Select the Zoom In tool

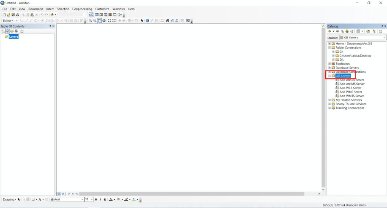pyautogui.click(x=90, y=21)
